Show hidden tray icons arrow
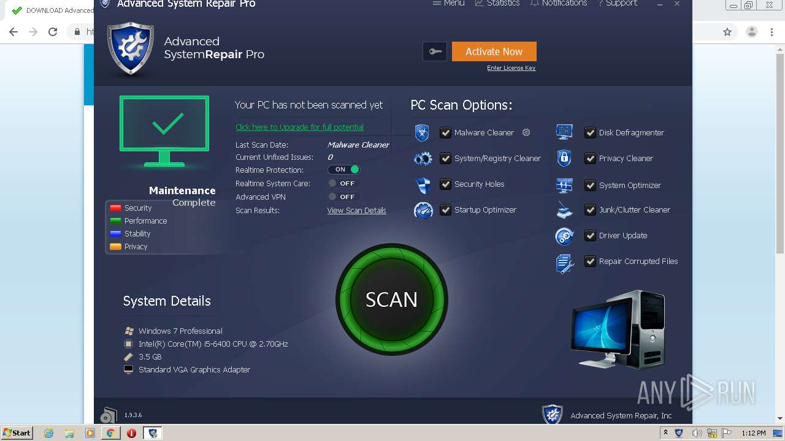The height and width of the screenshot is (441, 785). (x=665, y=433)
